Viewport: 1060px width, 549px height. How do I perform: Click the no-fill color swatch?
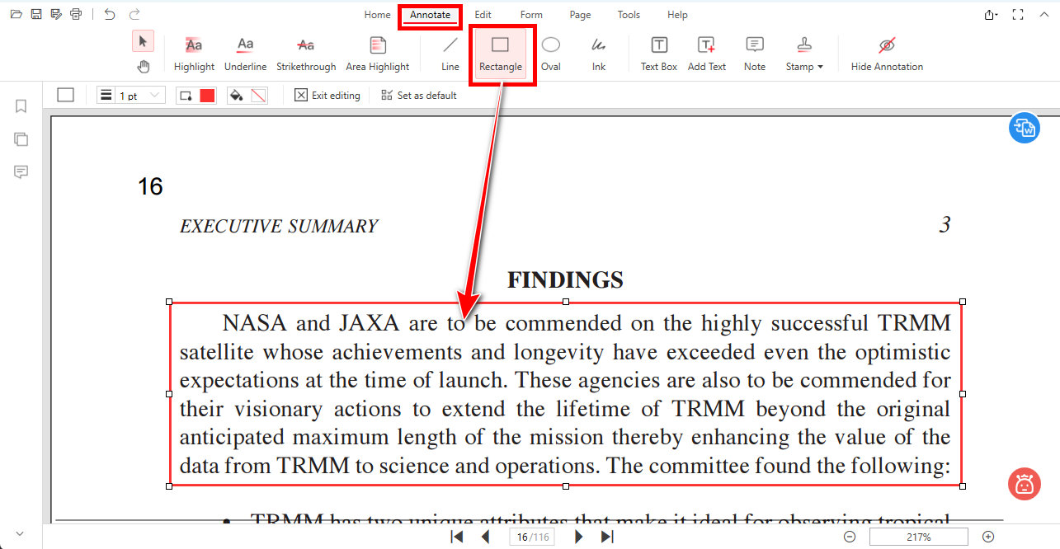click(x=258, y=96)
